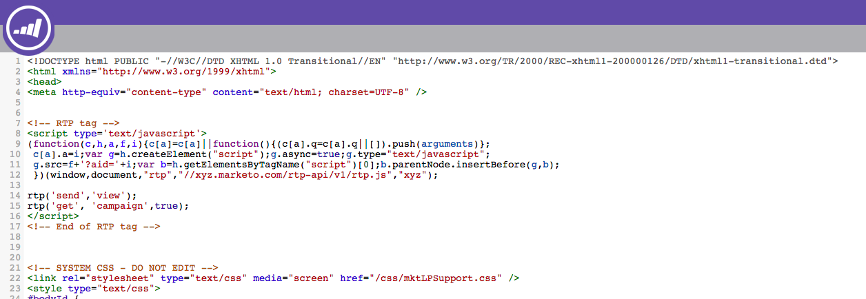866x299 pixels.
Task: Click line number 22 in the gutter
Action: click(x=15, y=278)
